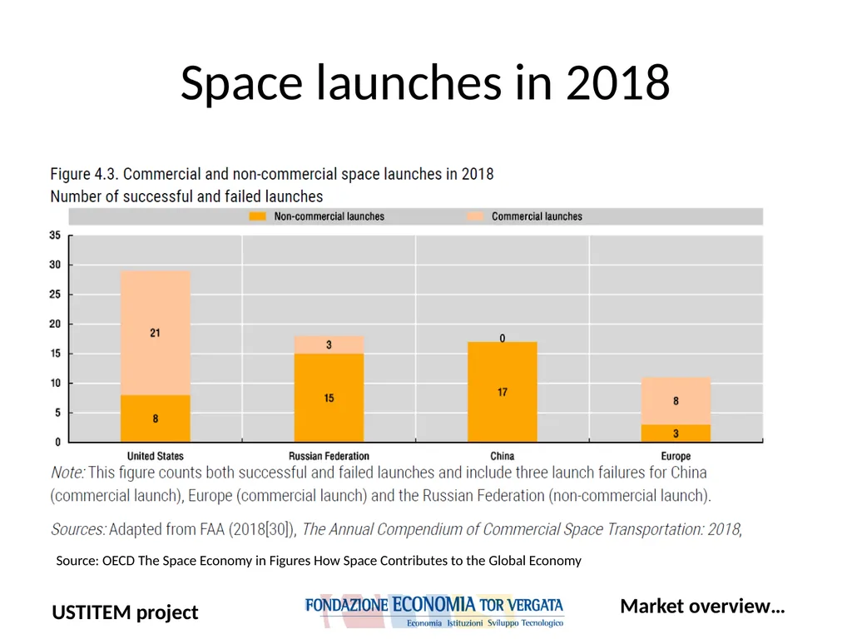Click the Fondazione Economia Tor Vergata logo

434,611
